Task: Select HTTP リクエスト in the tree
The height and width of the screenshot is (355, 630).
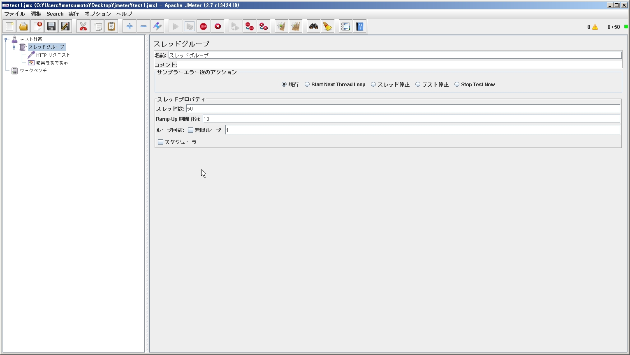Action: pos(53,55)
